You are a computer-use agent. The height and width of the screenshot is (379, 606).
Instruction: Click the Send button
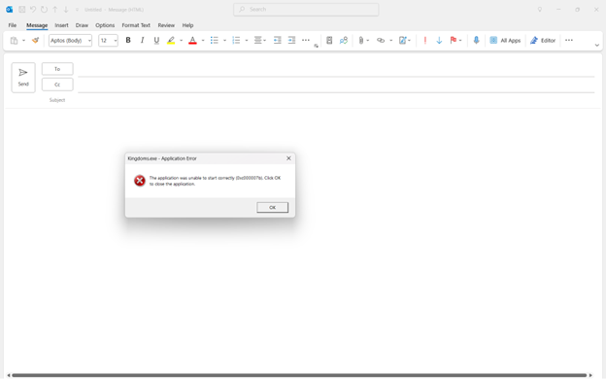tap(23, 78)
